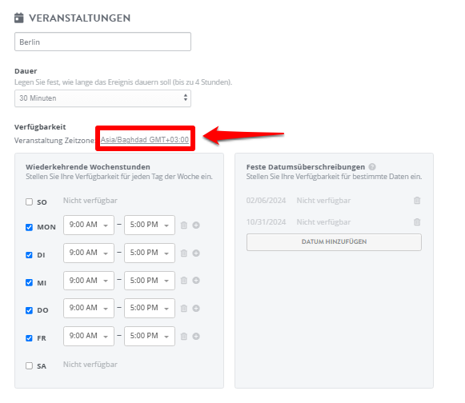
Task: Click the Asia/Baghdad GMT+03:00 timezone link
Action: (145, 140)
